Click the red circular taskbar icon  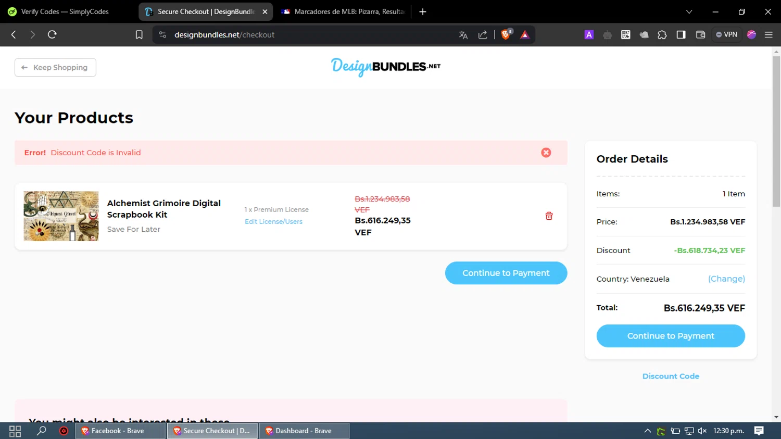[x=64, y=431]
